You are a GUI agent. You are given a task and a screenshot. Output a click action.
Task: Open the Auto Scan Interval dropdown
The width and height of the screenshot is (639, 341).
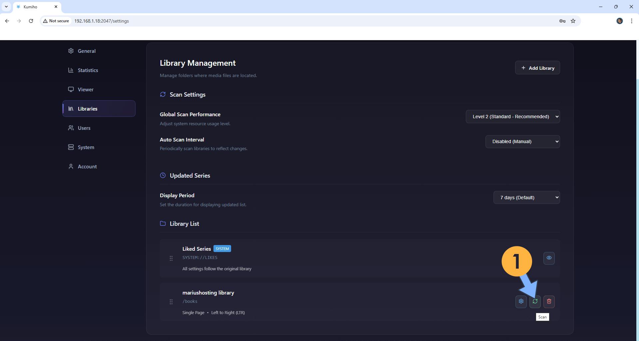(x=522, y=141)
